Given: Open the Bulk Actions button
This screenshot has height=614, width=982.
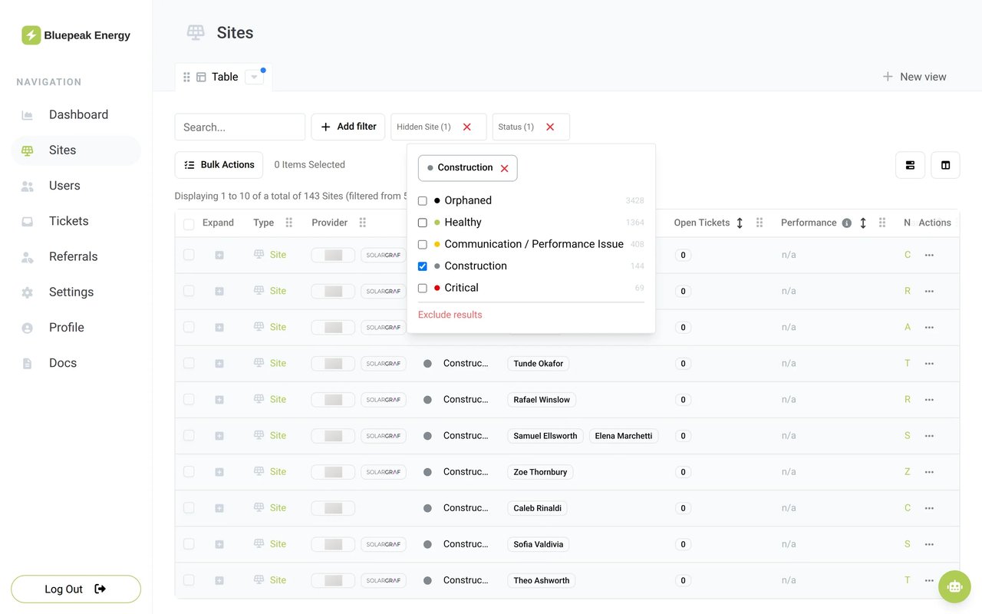Looking at the screenshot, I should [x=219, y=165].
